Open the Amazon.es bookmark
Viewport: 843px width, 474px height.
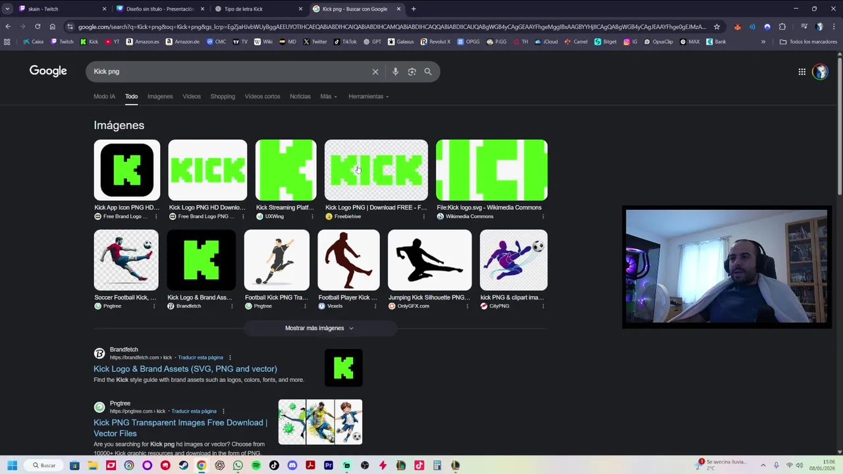click(143, 41)
